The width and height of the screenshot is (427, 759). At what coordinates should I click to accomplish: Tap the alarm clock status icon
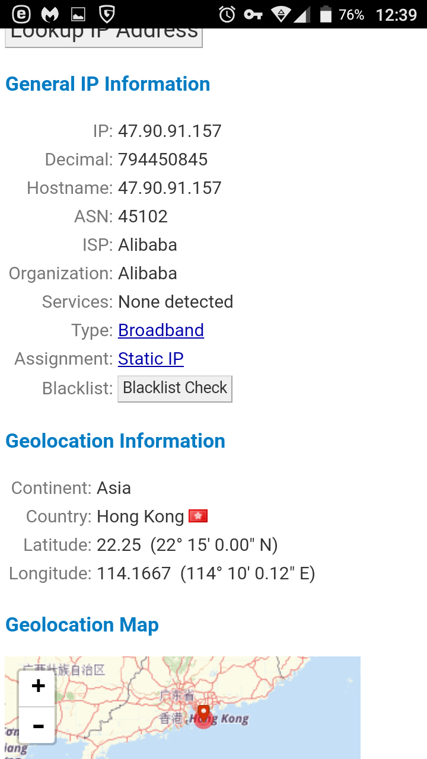tap(227, 14)
